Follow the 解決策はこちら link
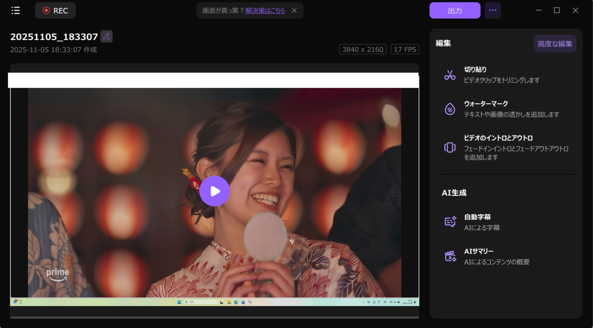Image resolution: width=593 pixels, height=328 pixels. [x=265, y=11]
